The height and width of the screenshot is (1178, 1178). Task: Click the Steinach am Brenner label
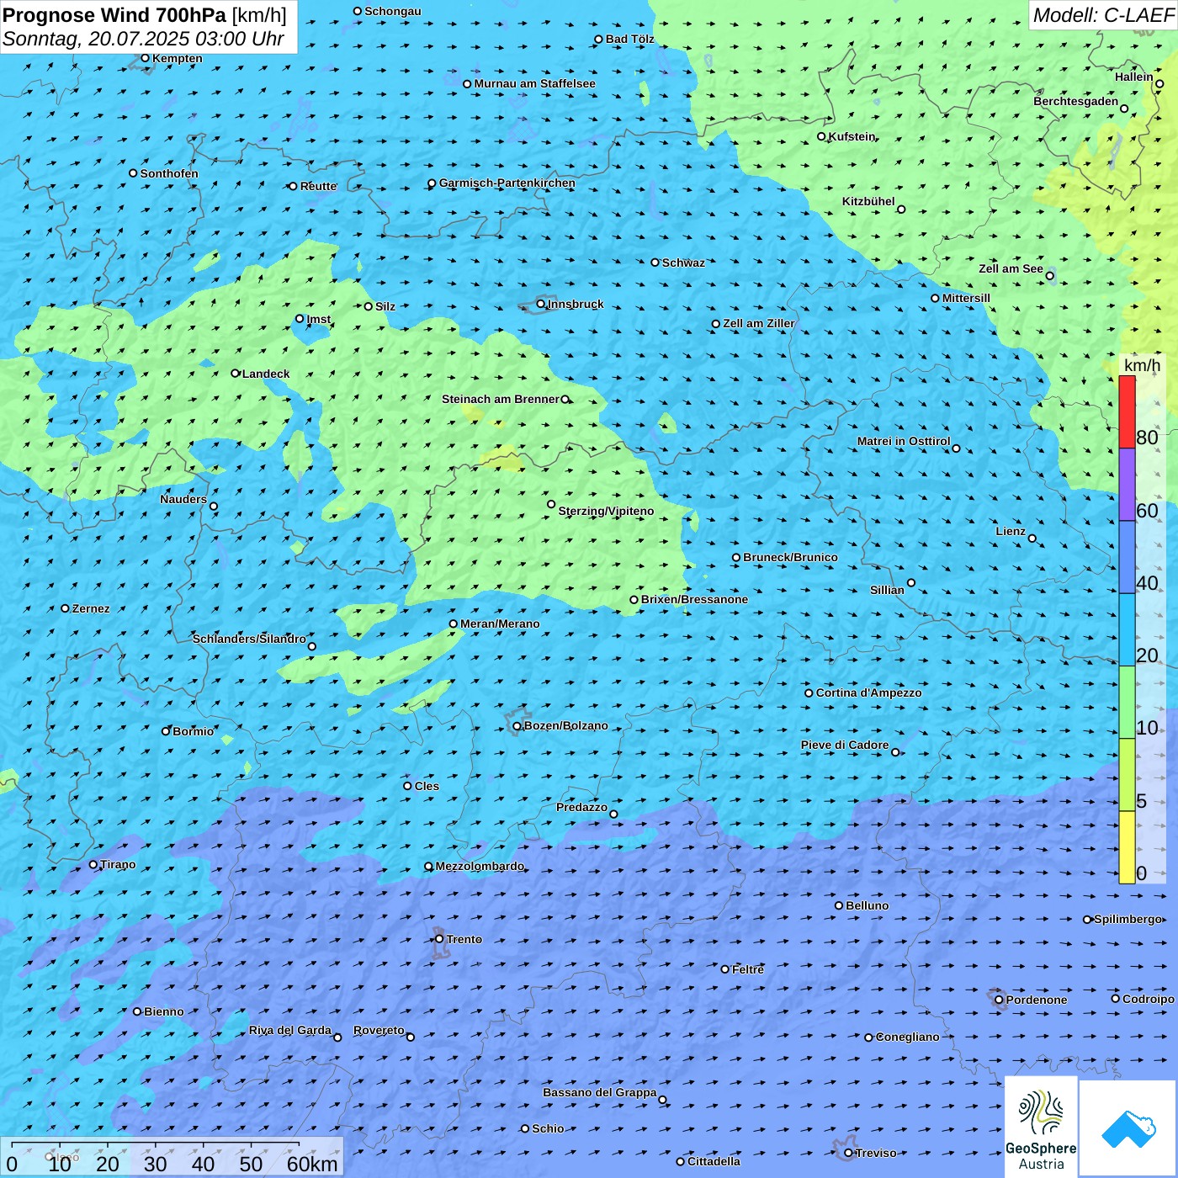click(x=500, y=399)
